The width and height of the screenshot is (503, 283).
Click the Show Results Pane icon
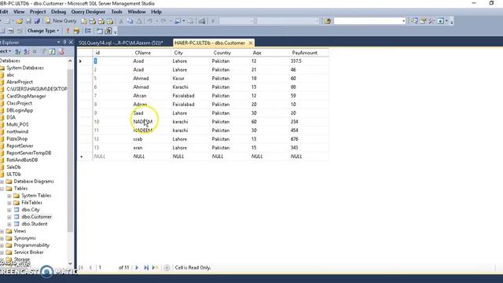(x=19, y=31)
